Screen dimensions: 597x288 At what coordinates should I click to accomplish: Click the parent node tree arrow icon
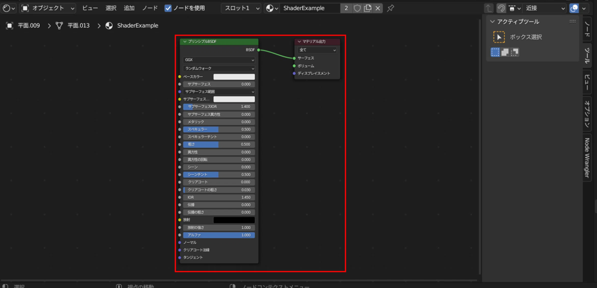point(489,8)
